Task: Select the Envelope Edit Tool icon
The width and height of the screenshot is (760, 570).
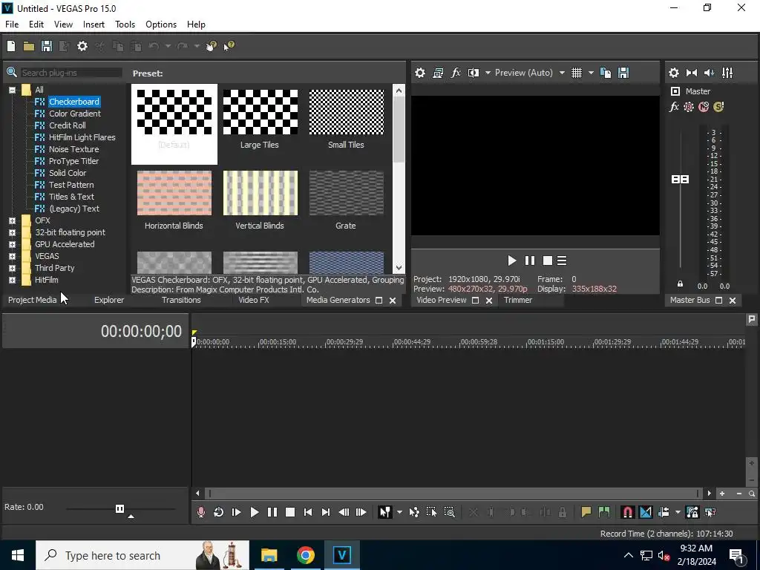Action: coord(414,512)
